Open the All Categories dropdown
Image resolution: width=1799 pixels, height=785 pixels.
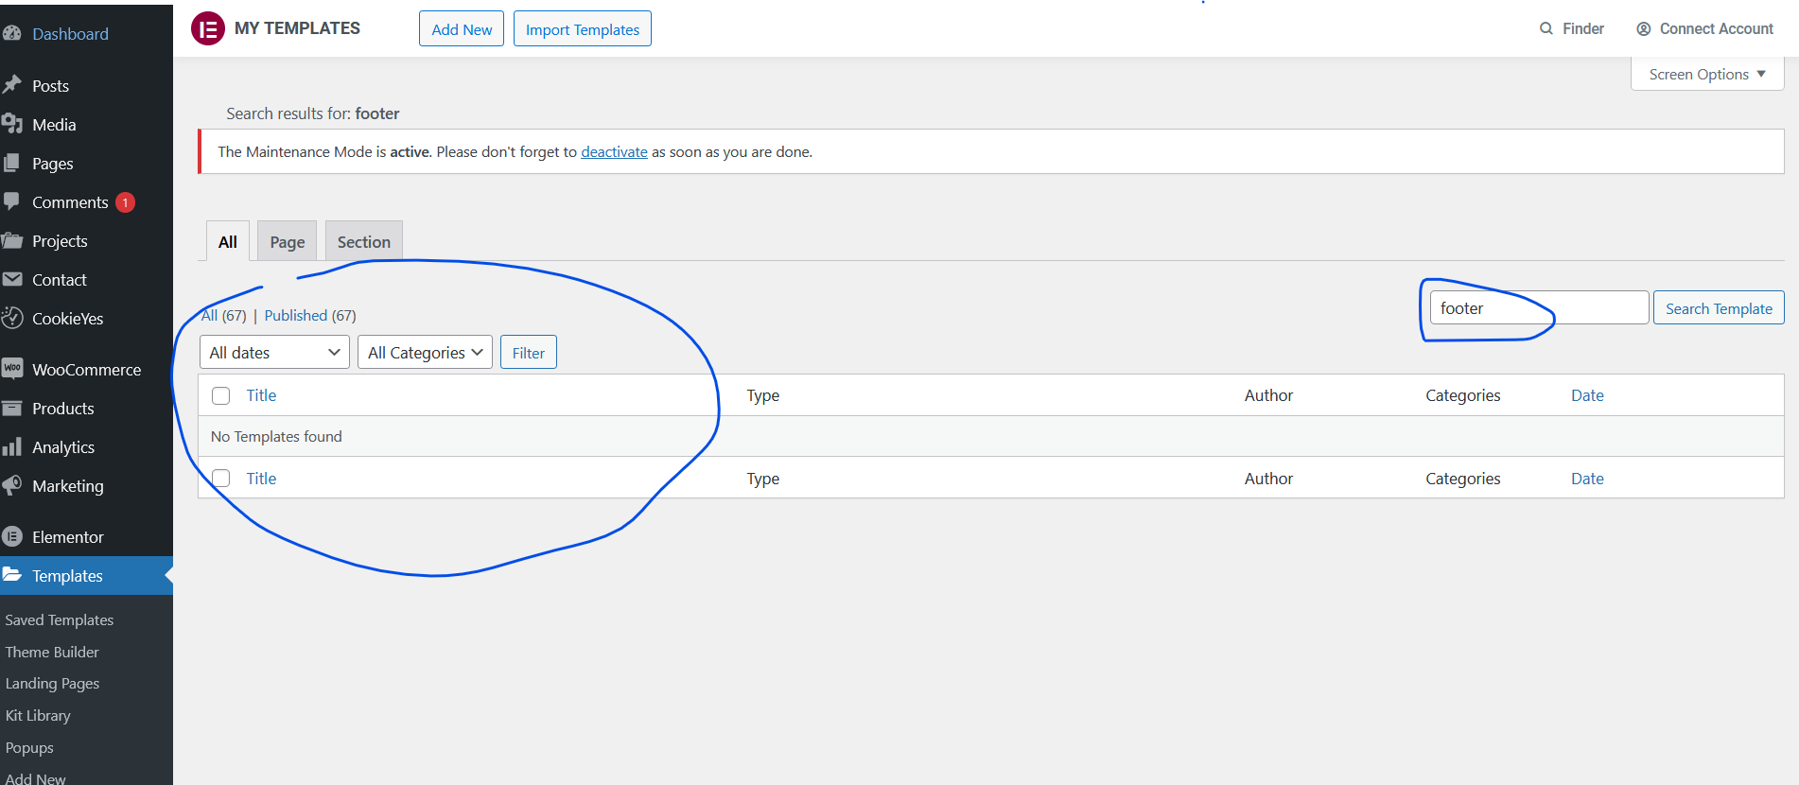point(425,352)
